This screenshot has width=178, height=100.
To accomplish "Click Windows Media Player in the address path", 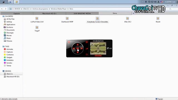I will tap(59, 9).
